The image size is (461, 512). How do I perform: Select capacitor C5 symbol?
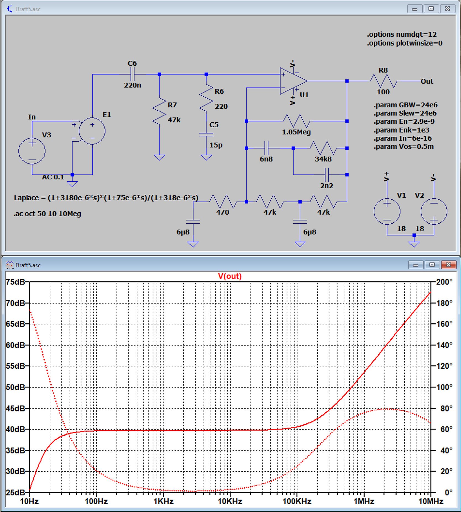[206, 135]
